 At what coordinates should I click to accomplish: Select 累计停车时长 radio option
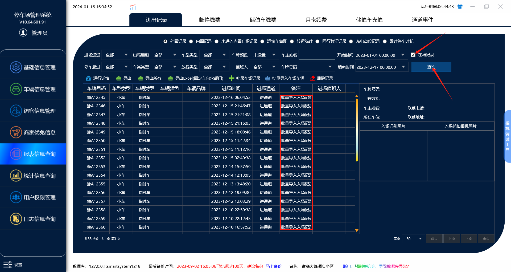click(385, 41)
